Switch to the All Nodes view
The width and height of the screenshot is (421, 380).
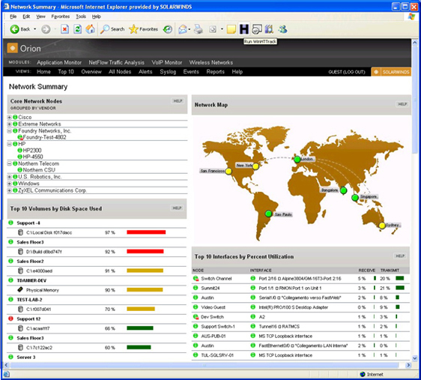click(120, 72)
